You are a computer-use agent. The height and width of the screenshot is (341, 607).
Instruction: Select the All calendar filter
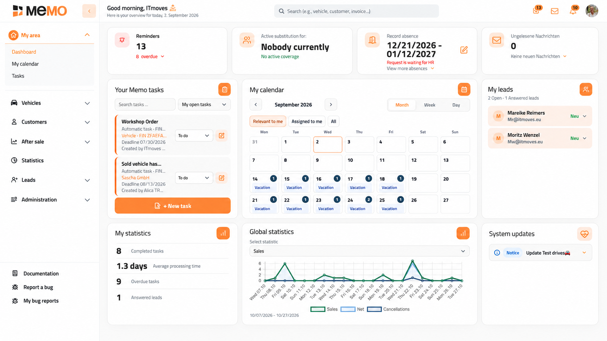[333, 121]
